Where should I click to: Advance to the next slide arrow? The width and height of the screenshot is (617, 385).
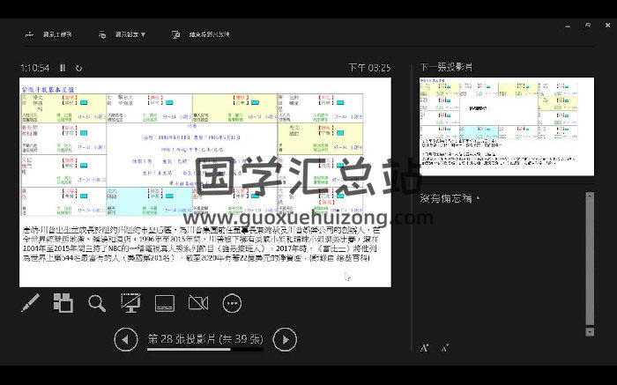(x=285, y=339)
